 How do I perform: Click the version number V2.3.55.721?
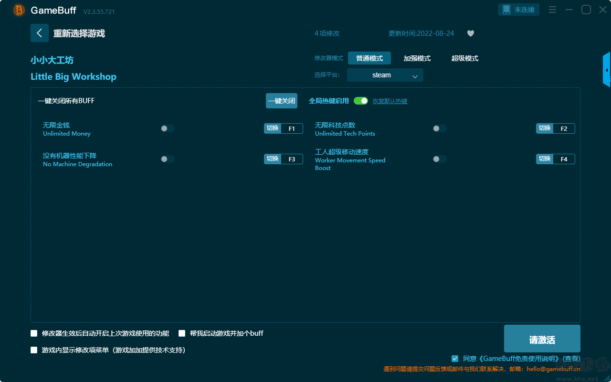99,11
